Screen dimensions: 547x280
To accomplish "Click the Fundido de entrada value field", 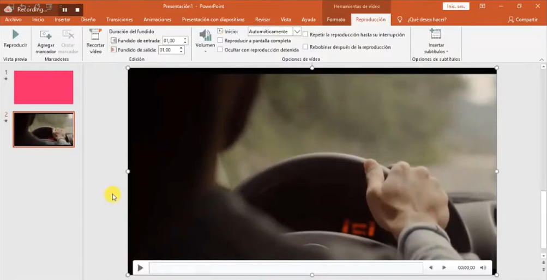I will (172, 41).
